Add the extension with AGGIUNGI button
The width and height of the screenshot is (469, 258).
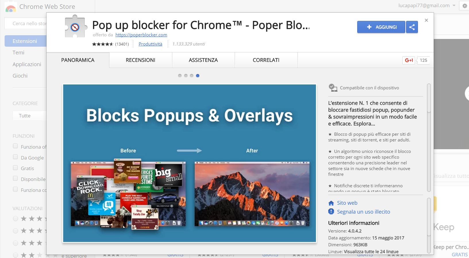point(381,27)
